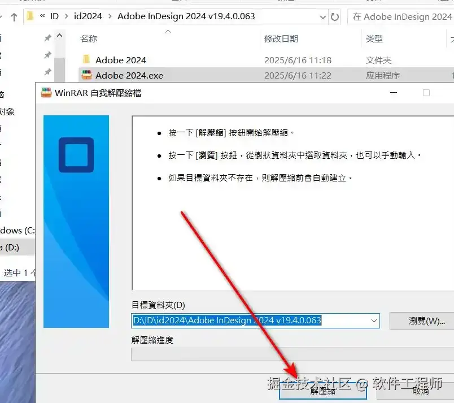Click the 应用程序 type cell
This screenshot has width=454, height=403.
(x=382, y=75)
